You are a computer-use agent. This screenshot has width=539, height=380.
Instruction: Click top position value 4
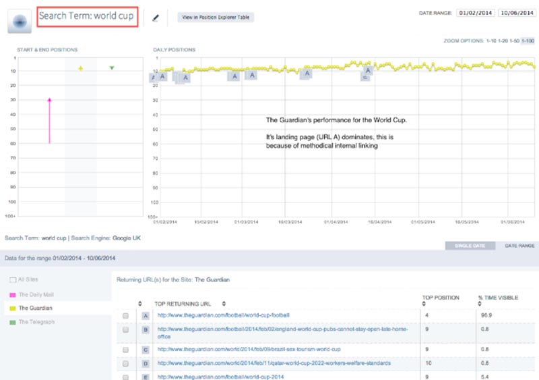pyautogui.click(x=426, y=315)
